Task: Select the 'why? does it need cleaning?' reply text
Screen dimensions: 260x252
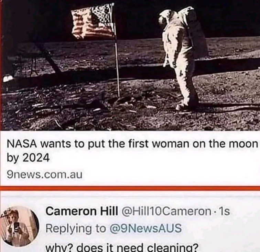Action: [122, 248]
